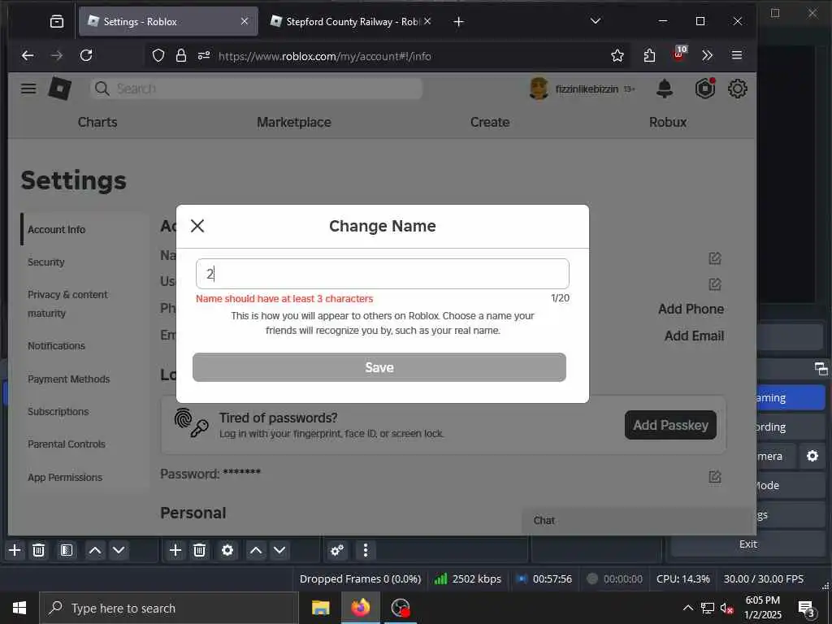Click the OBS dock popout icon
The height and width of the screenshot is (624, 832).
click(x=821, y=368)
